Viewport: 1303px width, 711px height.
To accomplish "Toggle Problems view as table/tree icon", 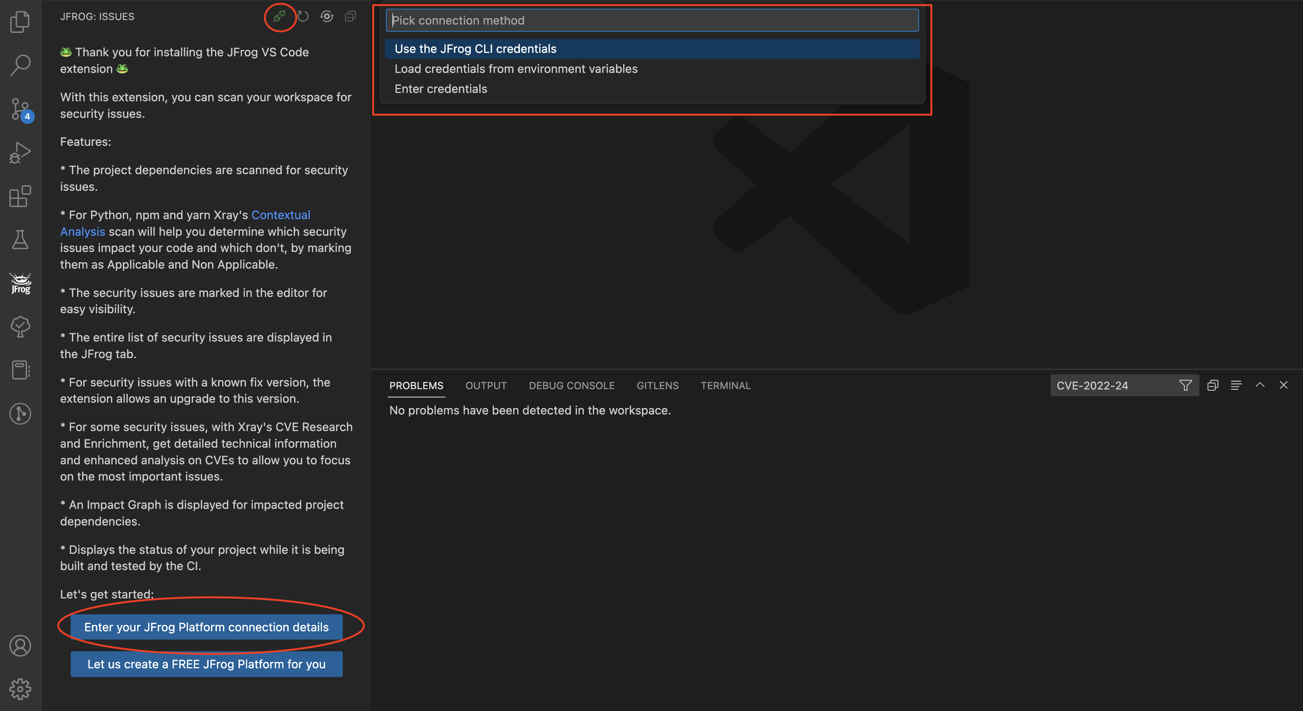I will click(1236, 385).
